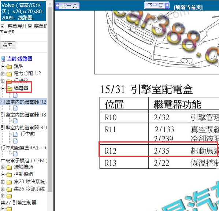Expand the 說明 folder node
Screen dimensions: 219x211
click(x=3, y=66)
